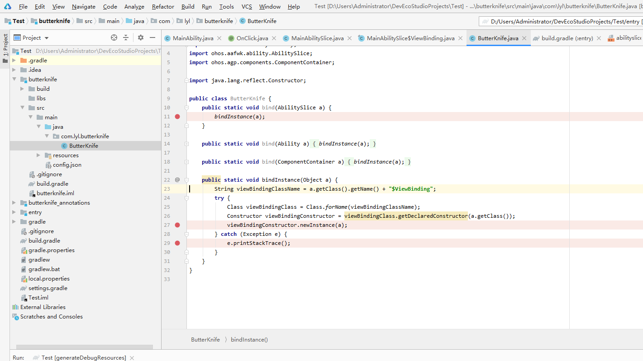
Task: Select the libs folder in tree
Action: 41,98
